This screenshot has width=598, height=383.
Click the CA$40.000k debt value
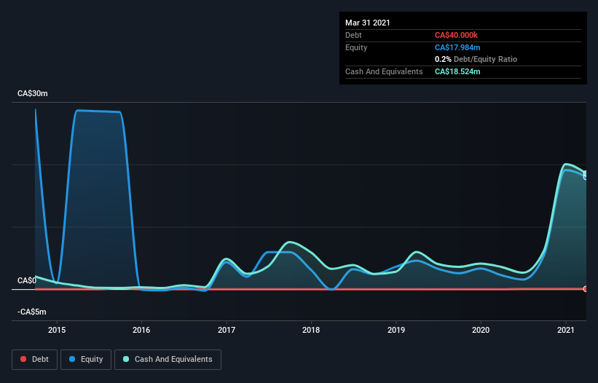coord(456,35)
